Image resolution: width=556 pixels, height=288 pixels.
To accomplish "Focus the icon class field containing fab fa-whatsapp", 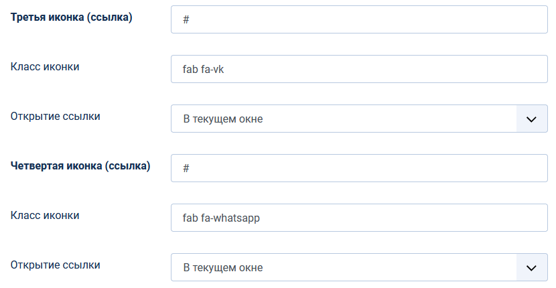I will coord(359,218).
